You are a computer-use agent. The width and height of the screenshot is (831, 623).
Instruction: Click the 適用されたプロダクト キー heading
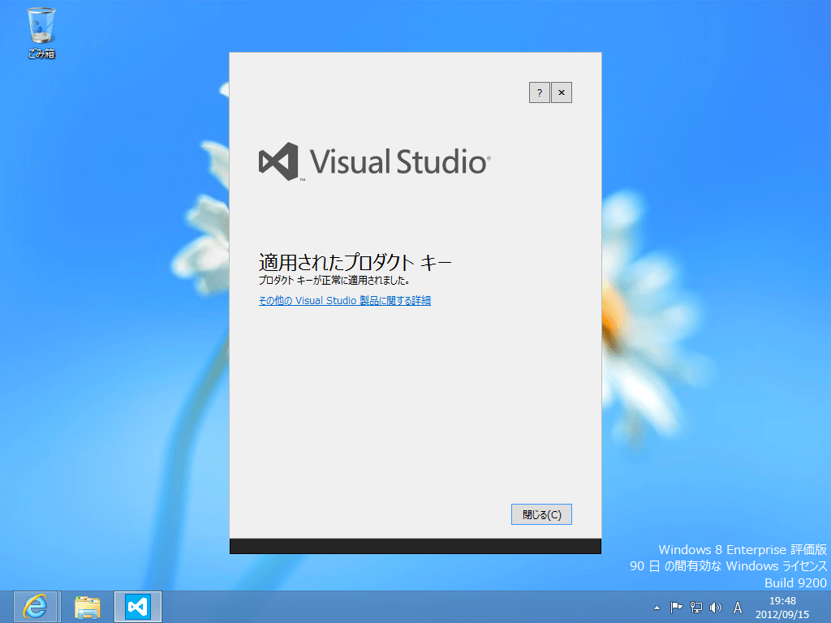click(x=355, y=262)
